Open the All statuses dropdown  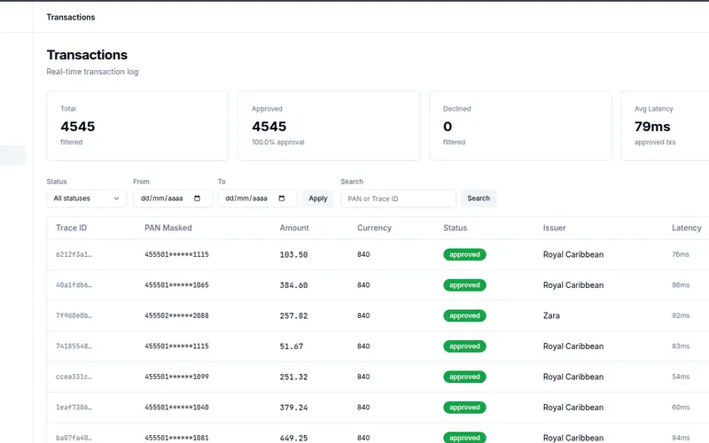tap(86, 198)
